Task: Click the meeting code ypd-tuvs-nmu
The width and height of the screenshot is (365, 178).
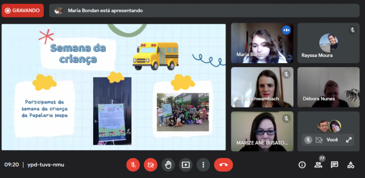Action: click(x=46, y=165)
